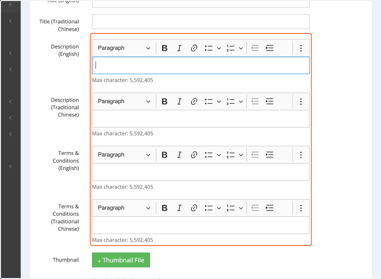Click the + Thumbnail File button
381x279 pixels.
coord(121,260)
